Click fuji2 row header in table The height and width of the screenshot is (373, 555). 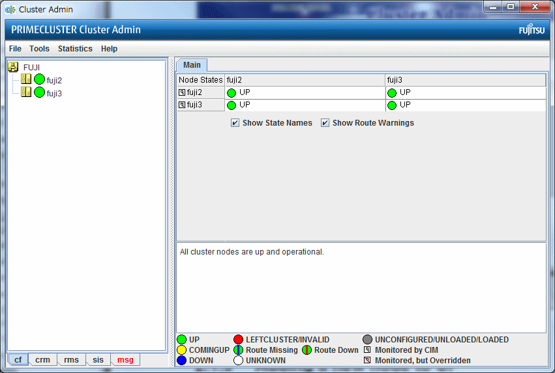click(201, 92)
